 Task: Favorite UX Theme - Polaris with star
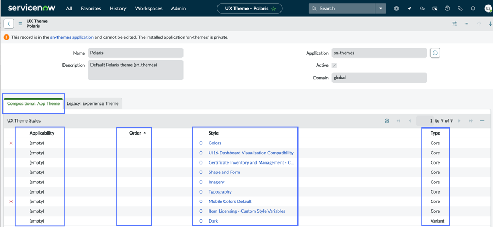(x=273, y=8)
